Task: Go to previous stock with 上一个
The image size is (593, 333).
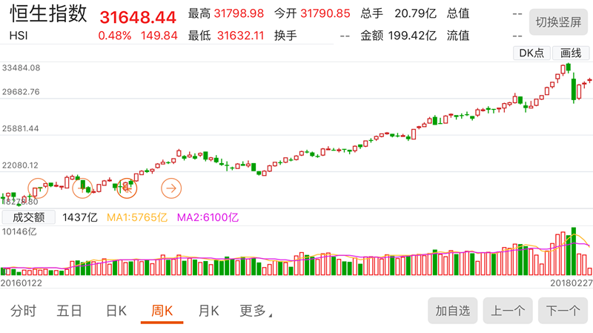Action: pos(508,311)
